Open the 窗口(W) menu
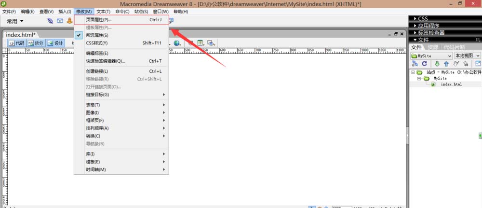482x208 pixels. (161, 12)
